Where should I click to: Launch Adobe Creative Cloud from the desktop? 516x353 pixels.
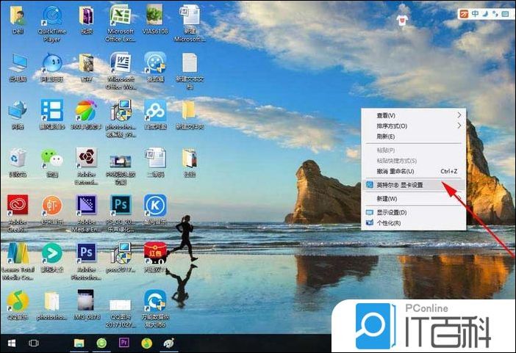(x=18, y=205)
